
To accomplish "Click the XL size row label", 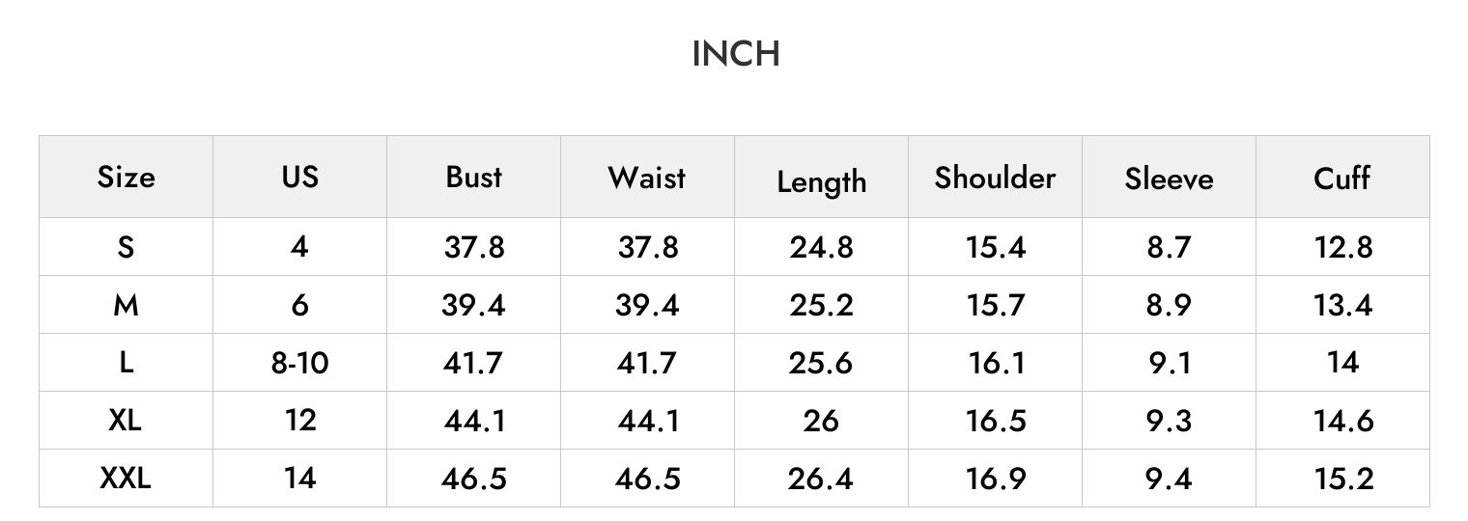I will (x=126, y=421).
